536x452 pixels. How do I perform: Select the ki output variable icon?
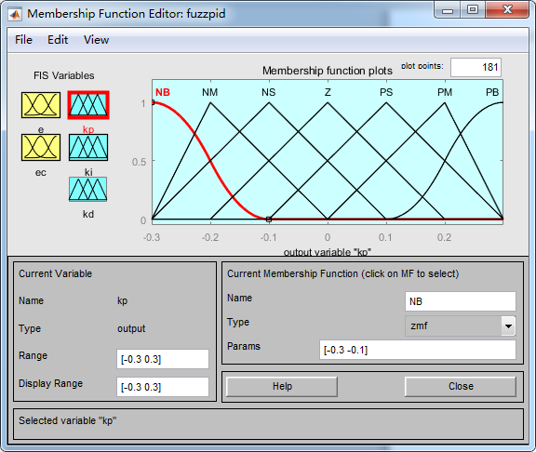click(x=88, y=147)
